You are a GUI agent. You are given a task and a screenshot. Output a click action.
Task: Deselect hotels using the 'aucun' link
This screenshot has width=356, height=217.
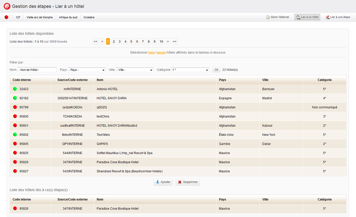(161, 52)
